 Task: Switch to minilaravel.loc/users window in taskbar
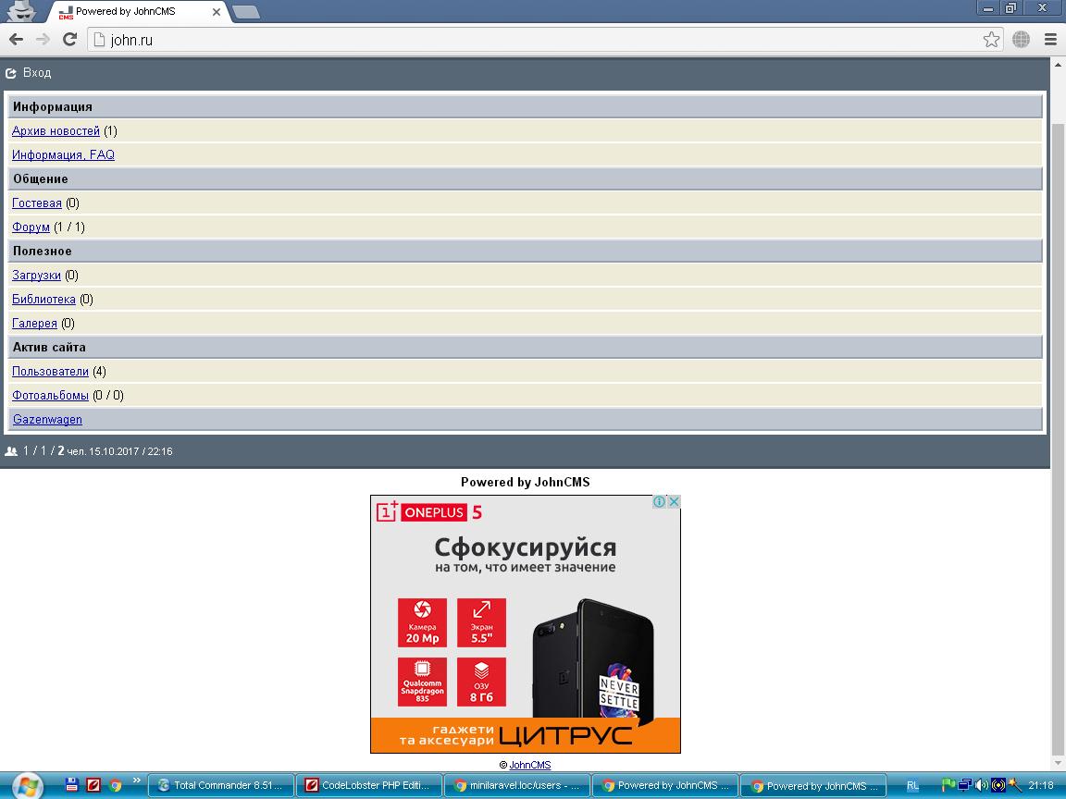click(x=517, y=785)
